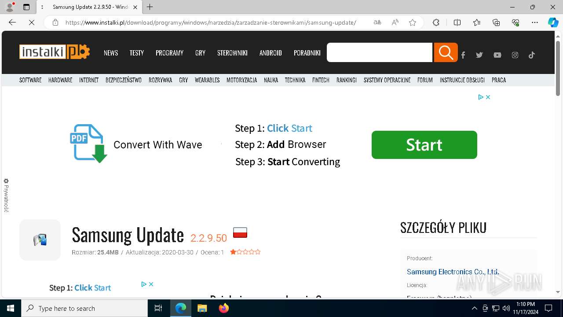Open Tab actions menu icon
The width and height of the screenshot is (563, 317).
(x=26, y=7)
